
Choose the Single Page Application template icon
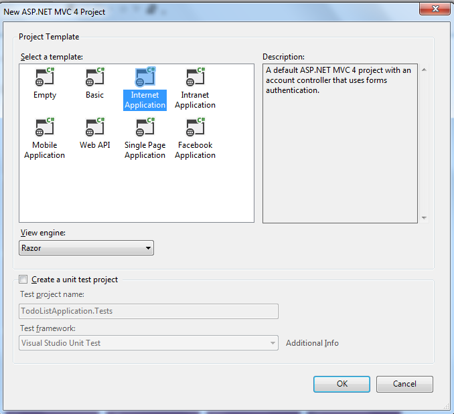click(145, 127)
